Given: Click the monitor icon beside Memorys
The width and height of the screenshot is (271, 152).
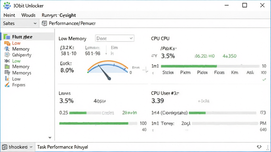Looking at the screenshot, I should point(7,73).
